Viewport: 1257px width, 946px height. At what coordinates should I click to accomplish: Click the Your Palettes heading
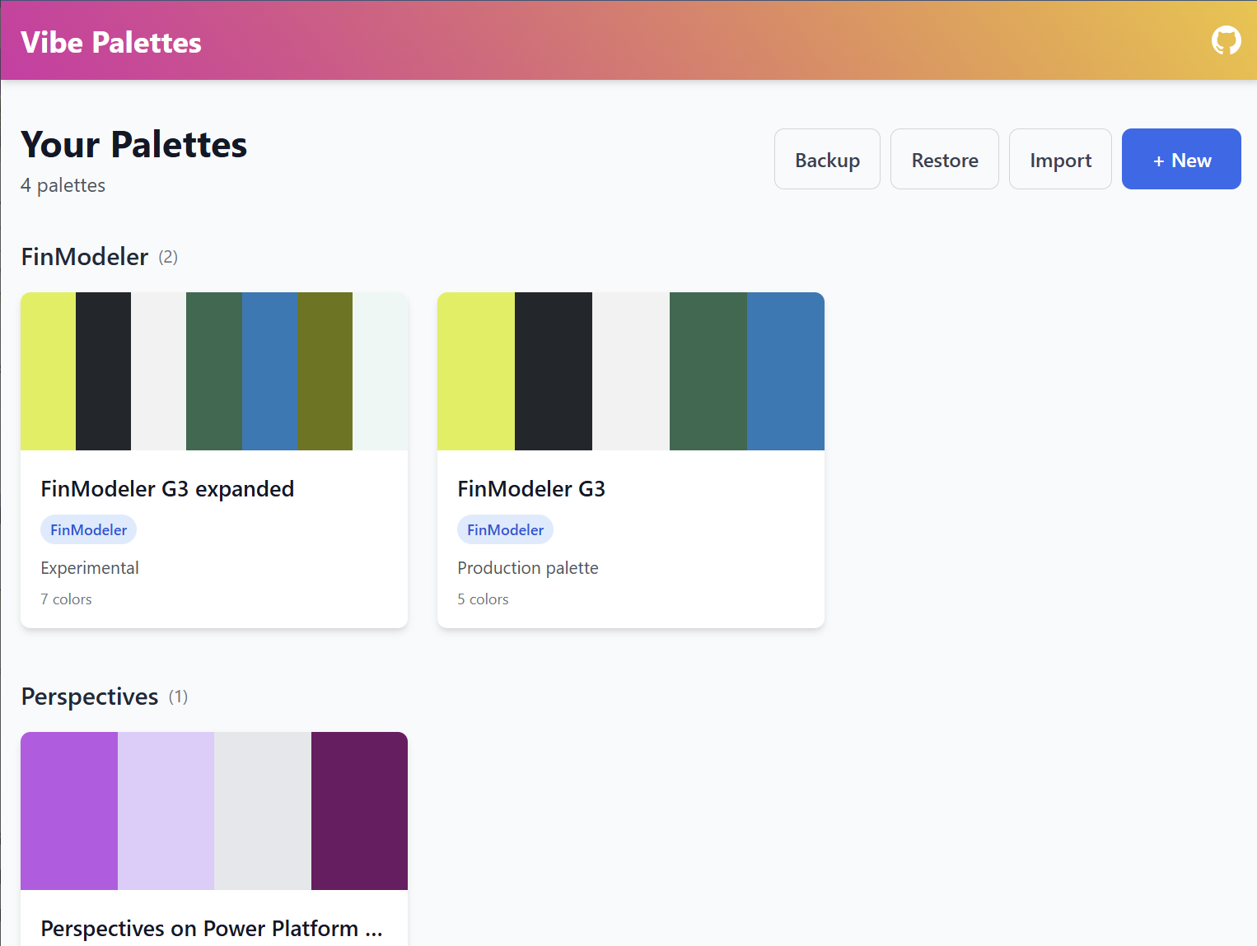[x=133, y=144]
